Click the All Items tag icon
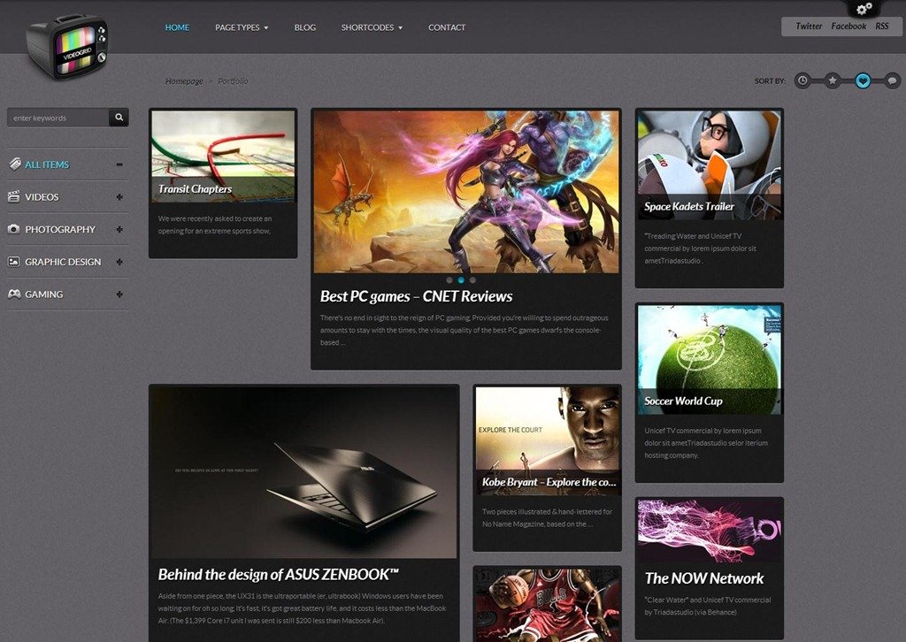Viewport: 906px width, 642px height. [14, 164]
